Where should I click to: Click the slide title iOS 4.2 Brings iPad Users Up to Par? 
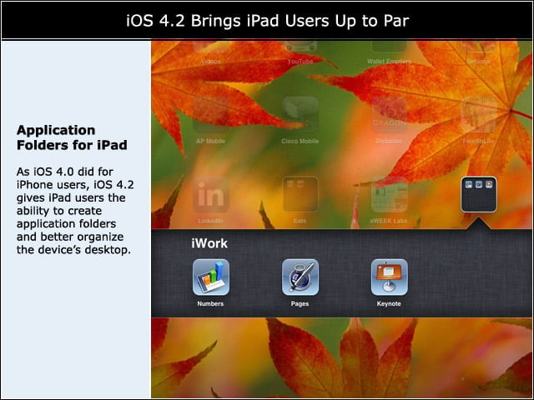tap(267, 21)
